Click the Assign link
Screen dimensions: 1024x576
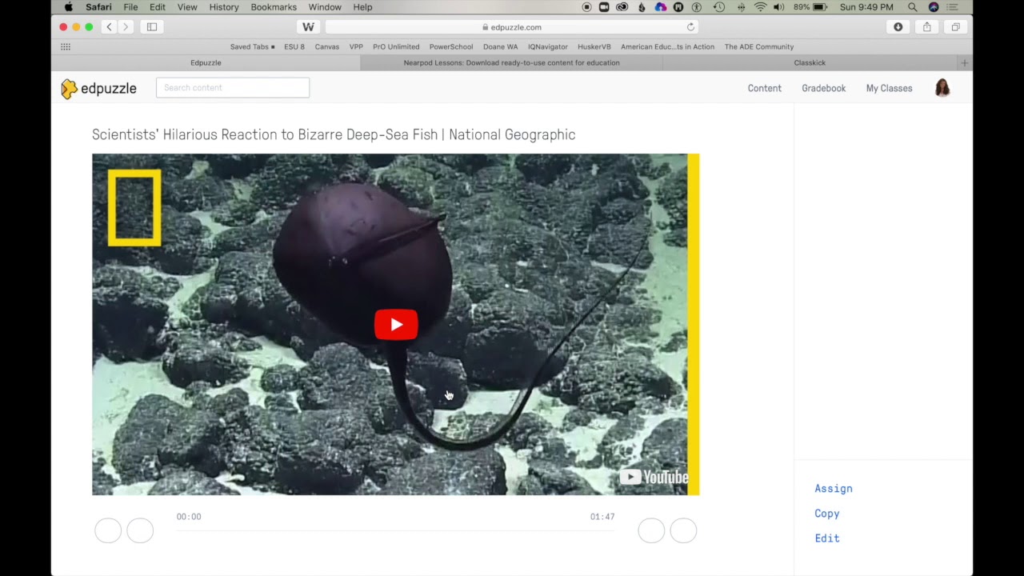(834, 489)
